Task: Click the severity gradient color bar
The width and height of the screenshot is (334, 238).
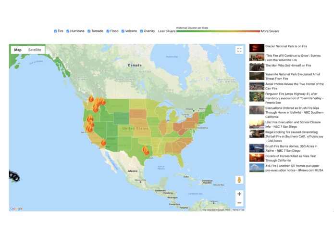Action: click(x=218, y=31)
